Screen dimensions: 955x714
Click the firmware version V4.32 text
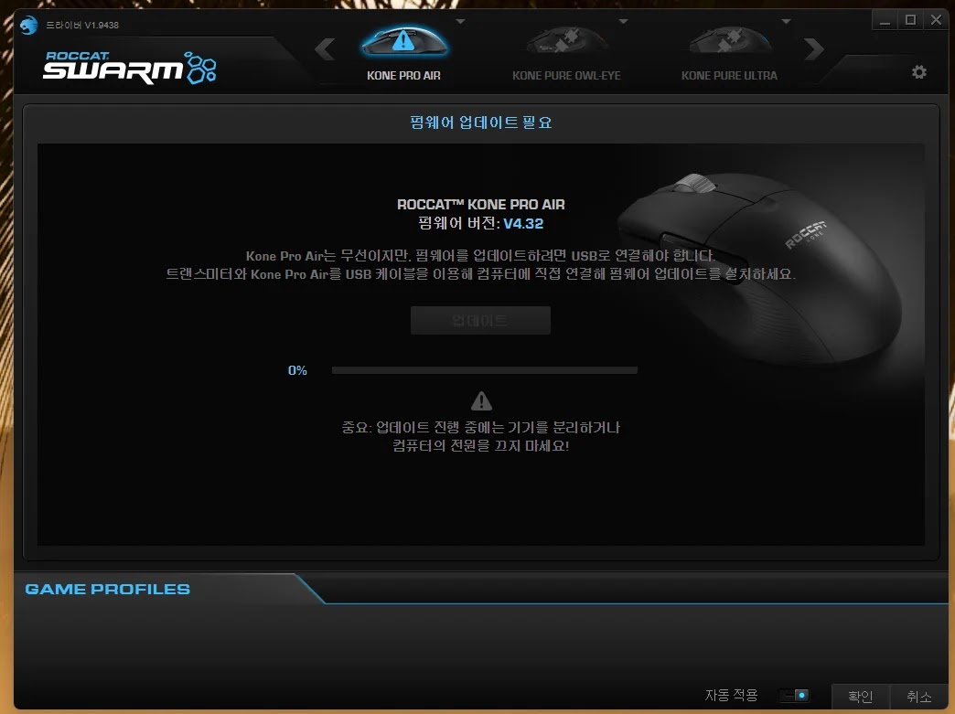pos(523,223)
